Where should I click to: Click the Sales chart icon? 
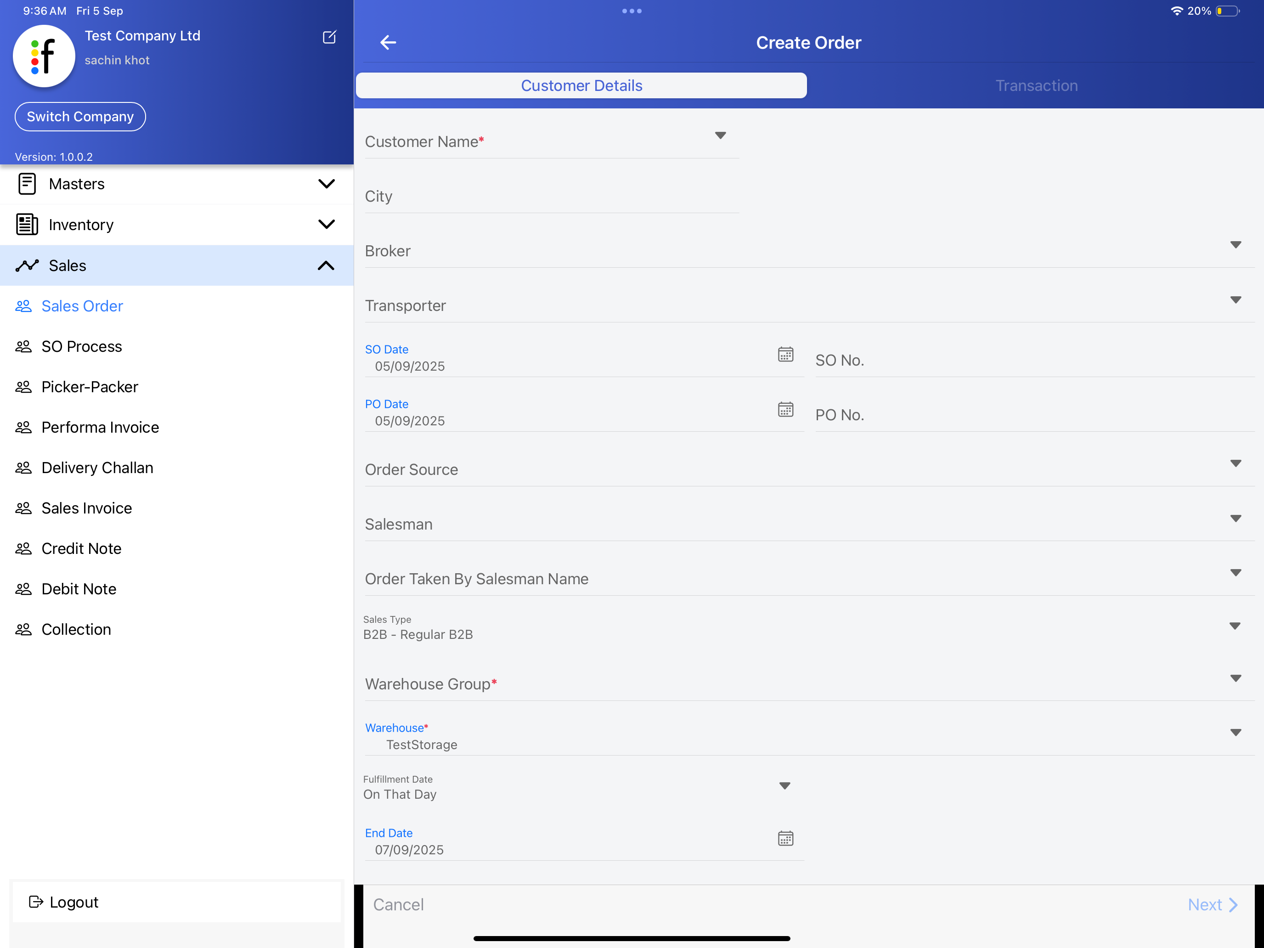(x=27, y=265)
